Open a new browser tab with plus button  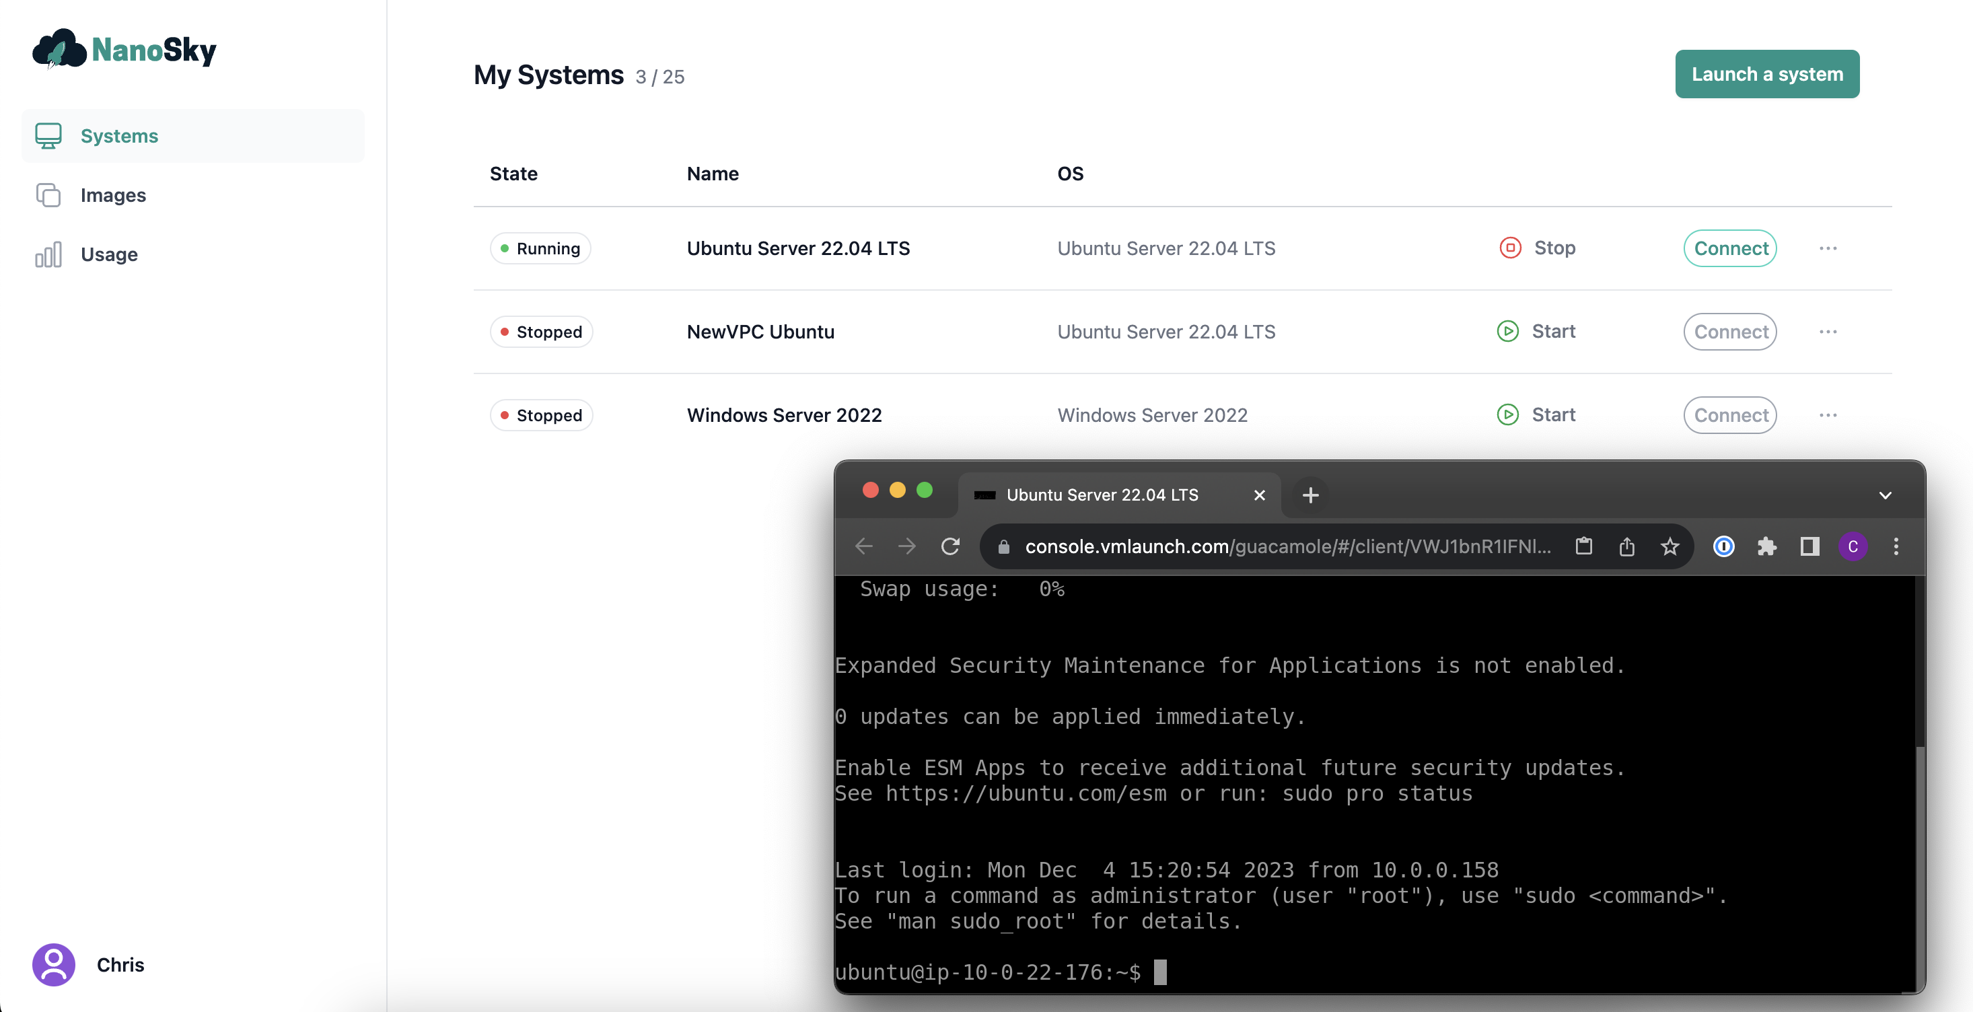[x=1310, y=495]
